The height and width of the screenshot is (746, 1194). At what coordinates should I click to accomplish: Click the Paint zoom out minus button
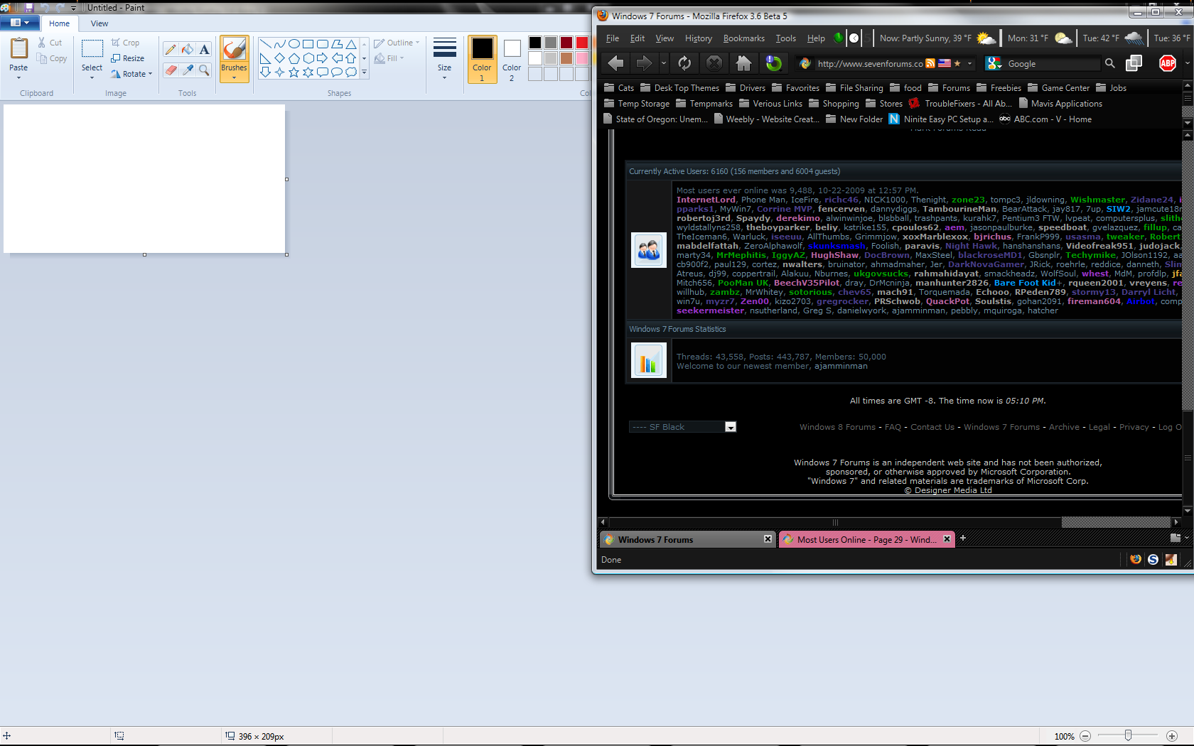[x=1085, y=736]
